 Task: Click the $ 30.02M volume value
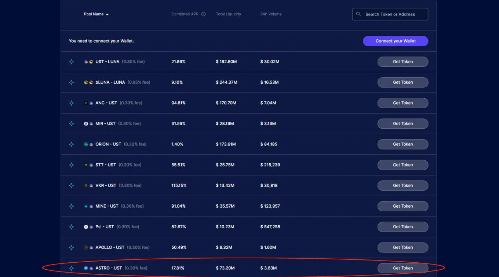(x=270, y=62)
